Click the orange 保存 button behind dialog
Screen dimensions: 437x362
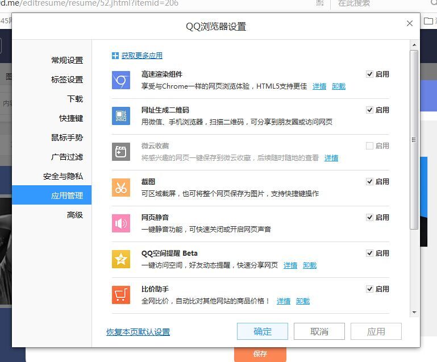pos(260,354)
